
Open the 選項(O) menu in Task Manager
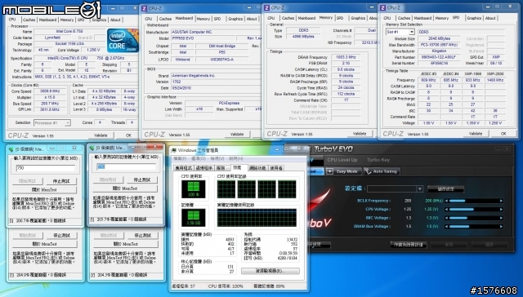(199, 159)
